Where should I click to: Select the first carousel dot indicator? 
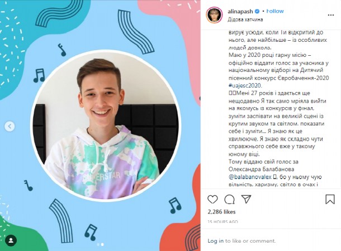pos(98,244)
